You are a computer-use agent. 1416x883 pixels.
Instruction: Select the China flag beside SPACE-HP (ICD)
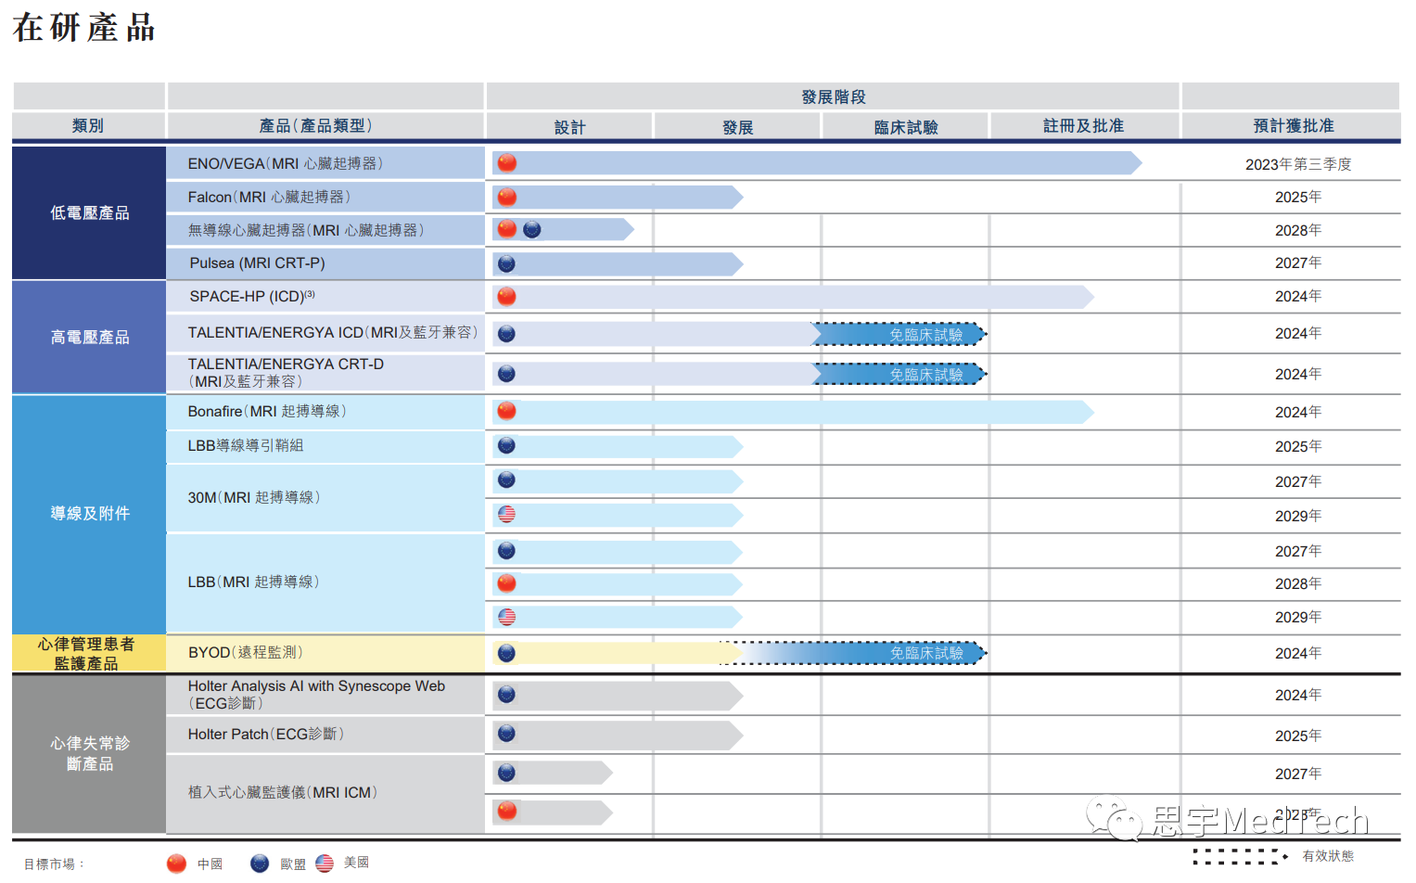[x=506, y=296]
